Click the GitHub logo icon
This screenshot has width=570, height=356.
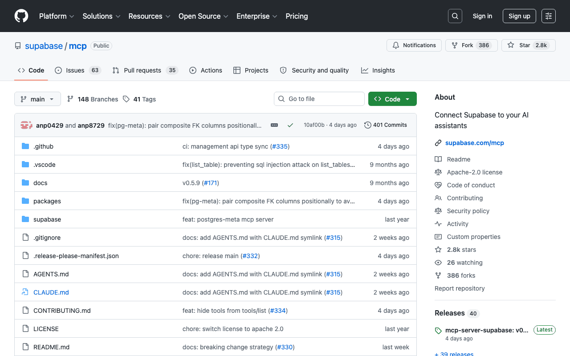(x=21, y=16)
